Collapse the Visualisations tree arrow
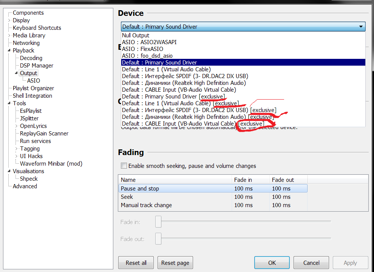The width and height of the screenshot is (374, 272). 9,171
